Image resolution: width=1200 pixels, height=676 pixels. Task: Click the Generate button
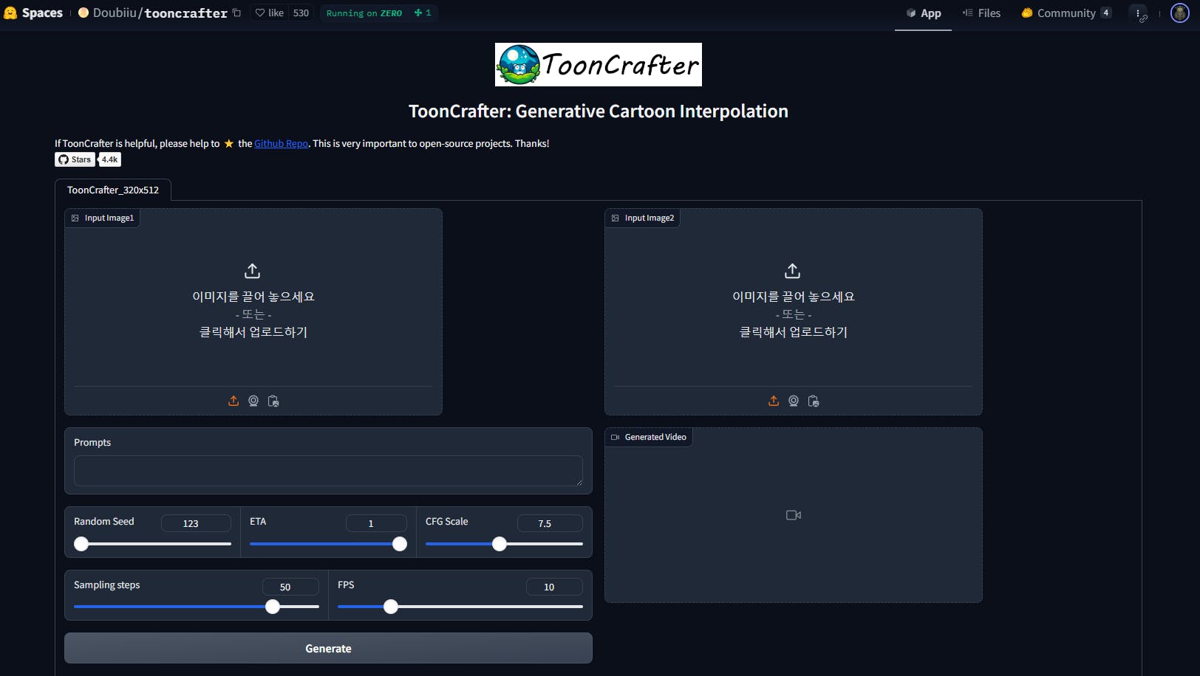click(328, 648)
